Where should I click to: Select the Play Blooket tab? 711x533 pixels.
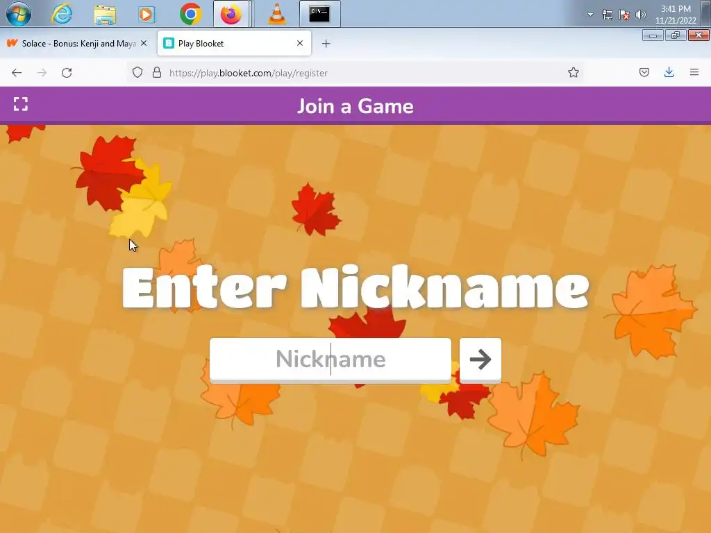(x=234, y=44)
